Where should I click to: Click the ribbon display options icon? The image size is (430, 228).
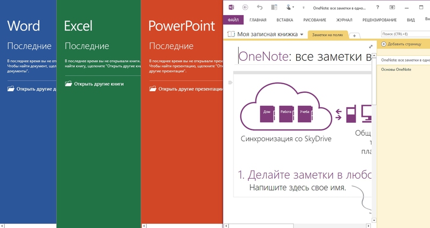click(x=392, y=8)
